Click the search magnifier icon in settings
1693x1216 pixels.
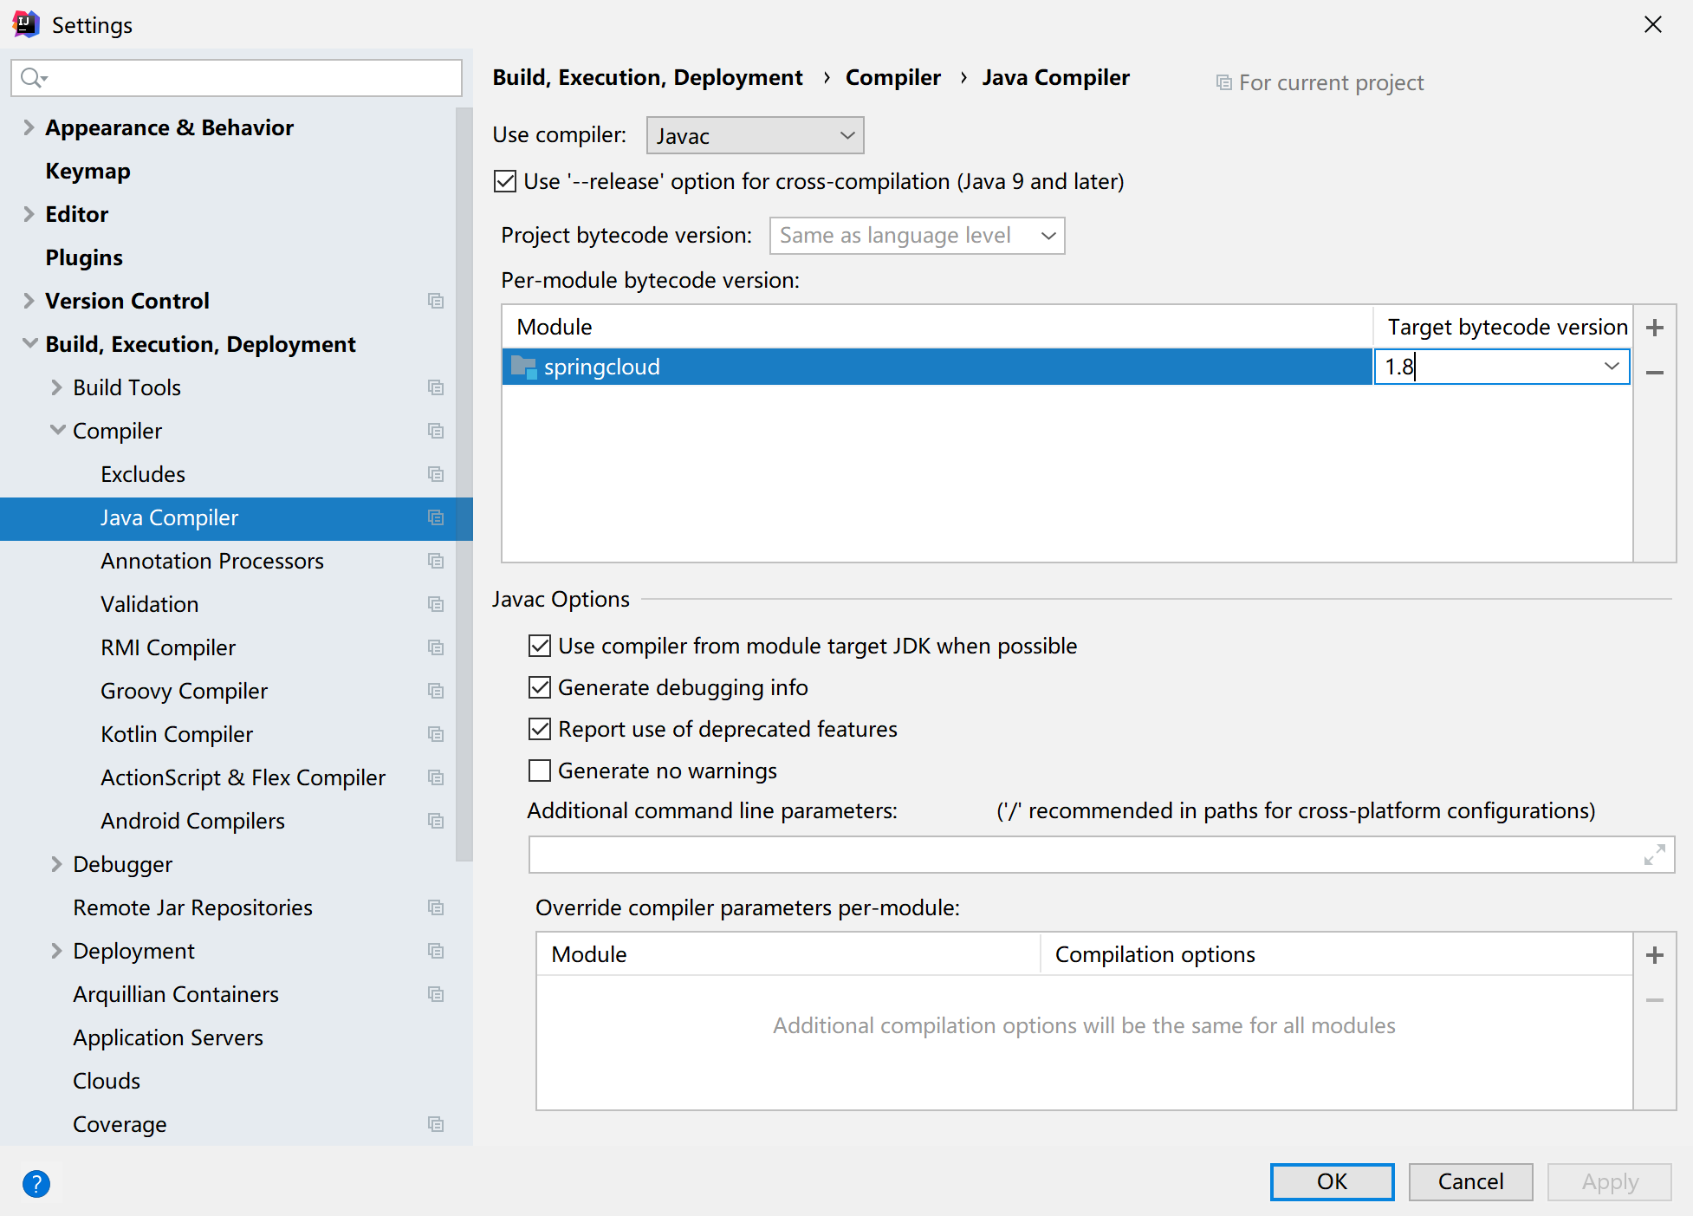tap(33, 78)
